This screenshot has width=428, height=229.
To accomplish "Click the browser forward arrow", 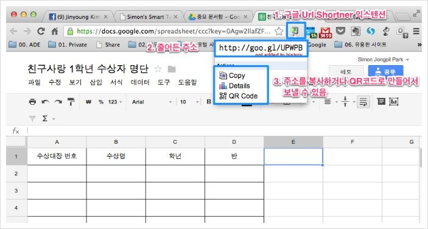I will (27, 31).
